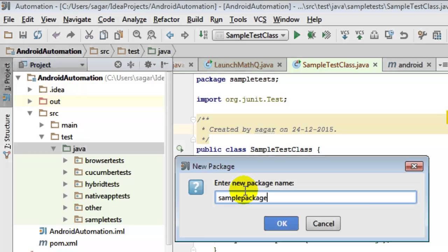The width and height of the screenshot is (448, 252).
Task: Click the Synchronize toolbar icon
Action: click(x=38, y=35)
